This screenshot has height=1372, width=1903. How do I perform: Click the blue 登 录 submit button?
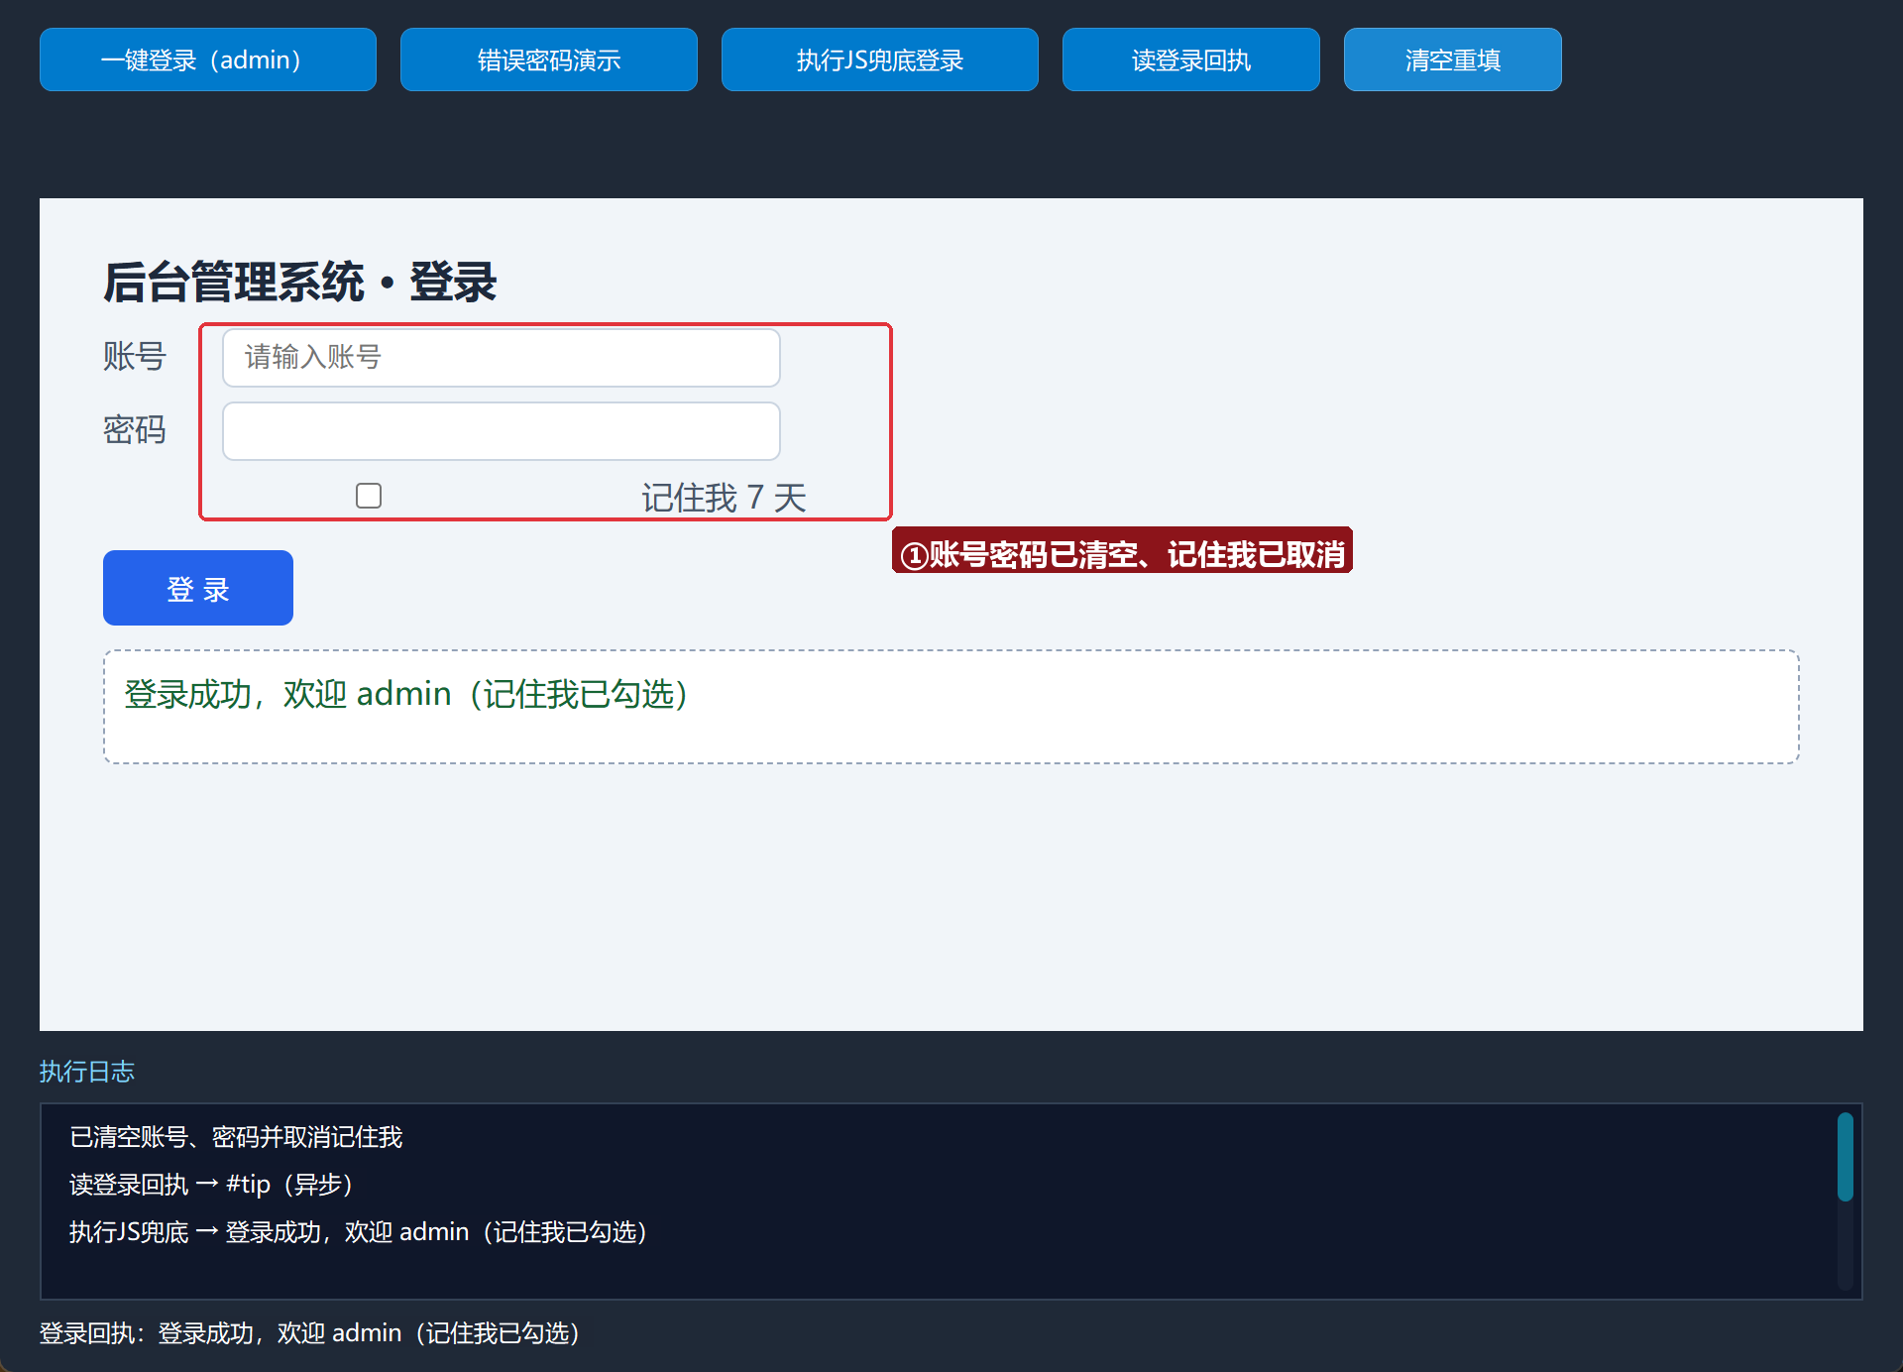click(198, 588)
